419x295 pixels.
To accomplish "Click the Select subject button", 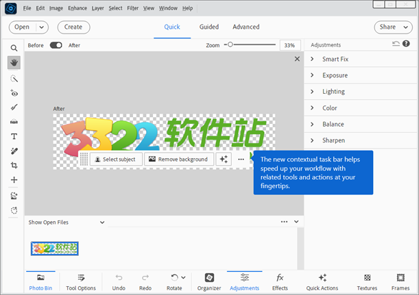I will coord(116,159).
